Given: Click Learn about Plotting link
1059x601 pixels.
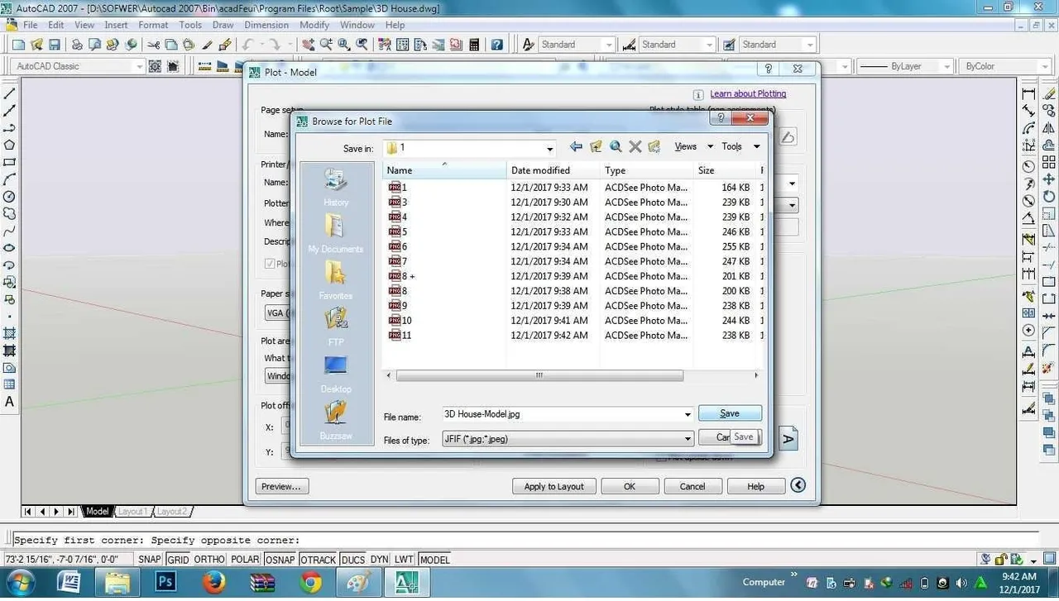Looking at the screenshot, I should tap(748, 93).
